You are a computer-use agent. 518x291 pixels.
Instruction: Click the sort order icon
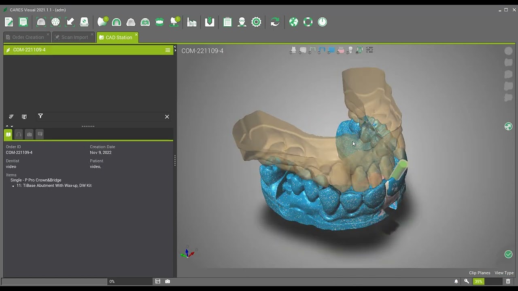[x=11, y=117]
